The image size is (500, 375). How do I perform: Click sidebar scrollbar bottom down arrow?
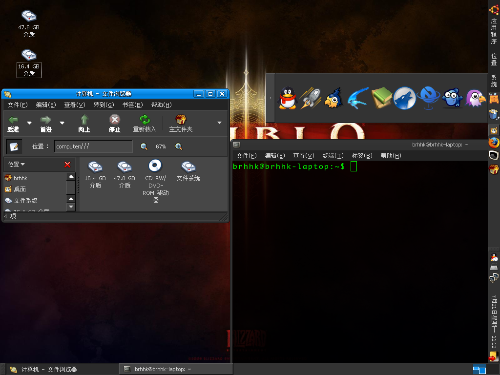coord(71,207)
